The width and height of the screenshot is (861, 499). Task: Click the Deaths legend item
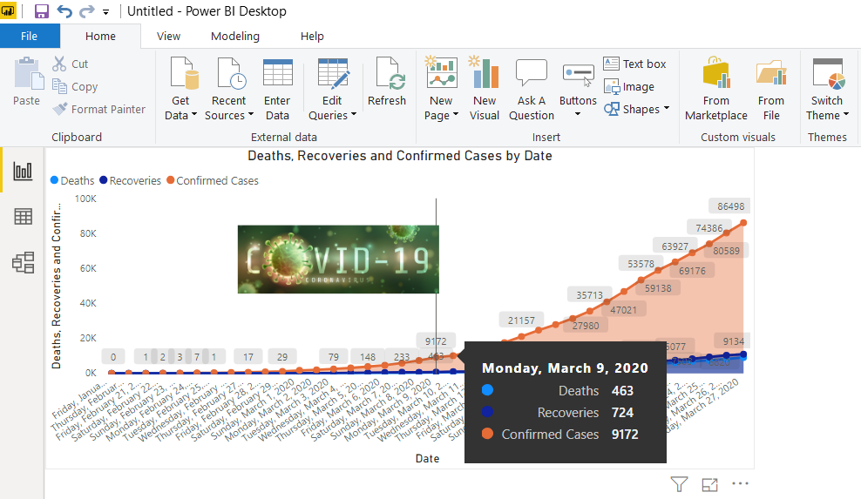[x=72, y=180]
